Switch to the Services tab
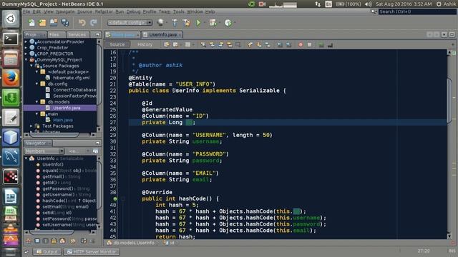This screenshot has width=458, height=257. click(x=77, y=34)
